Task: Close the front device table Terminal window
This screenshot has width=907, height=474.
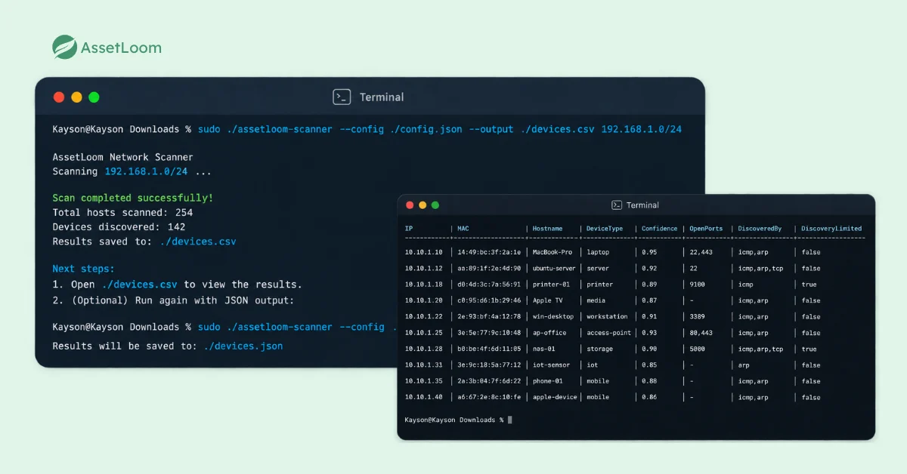Action: coord(410,205)
